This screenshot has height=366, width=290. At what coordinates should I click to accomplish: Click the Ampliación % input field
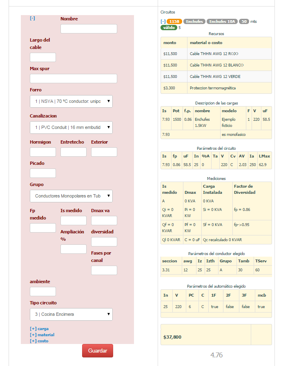click(74, 249)
